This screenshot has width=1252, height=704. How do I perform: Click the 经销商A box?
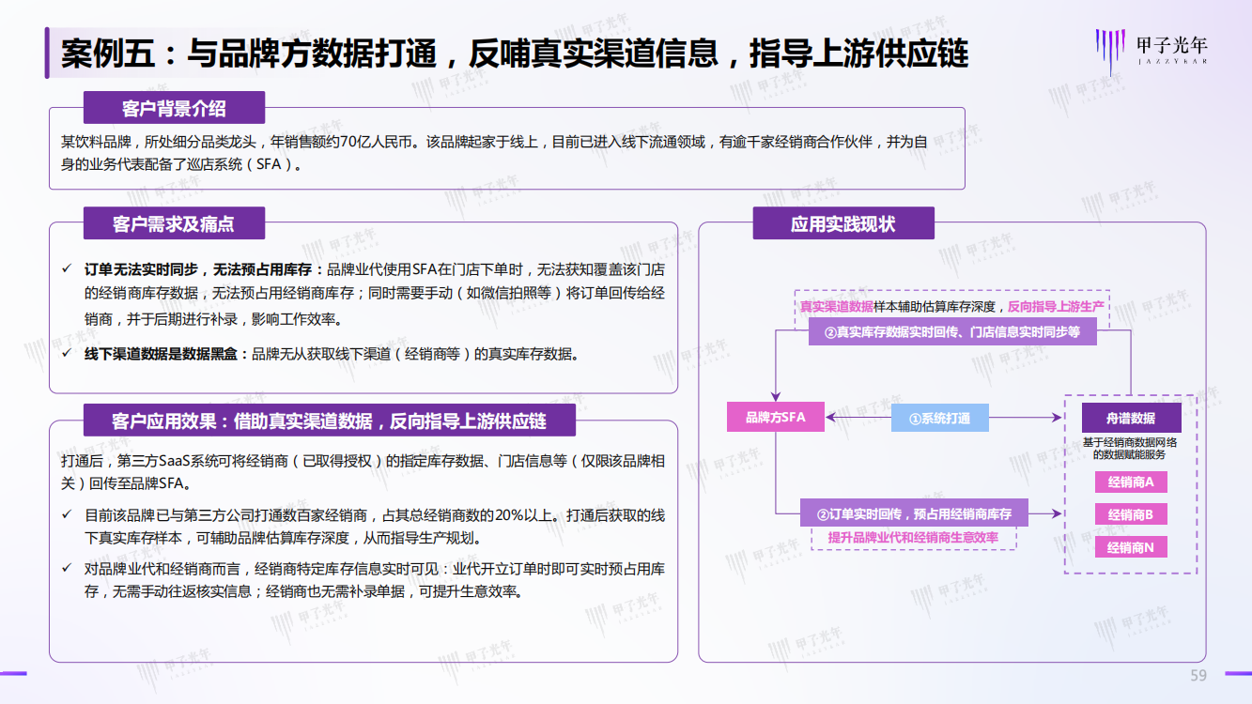1131,482
